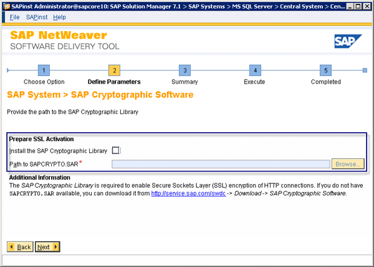Viewport: 374px width, 267px height.
Task: Maximize the SAPinst window
Action: [358, 6]
